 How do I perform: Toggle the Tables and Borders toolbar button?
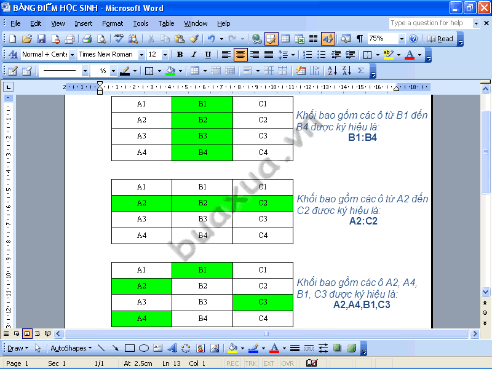pos(271,39)
